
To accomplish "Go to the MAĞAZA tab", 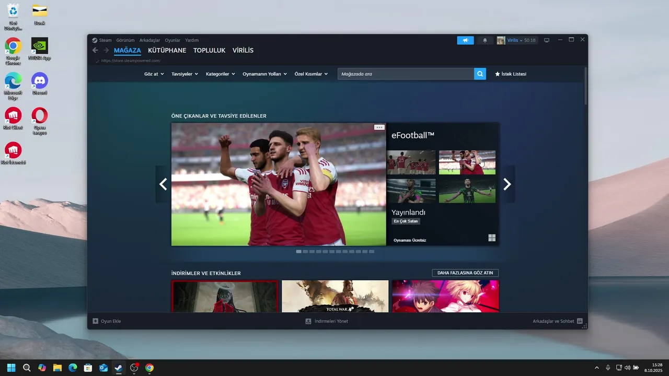I will pos(128,50).
